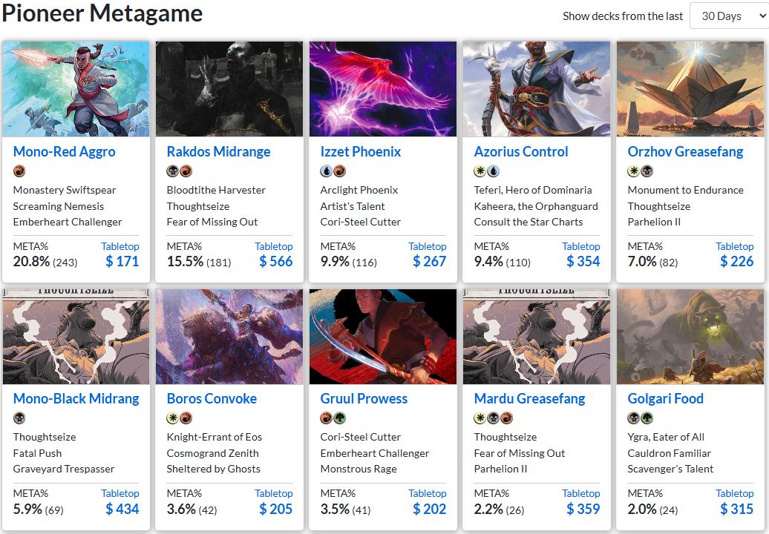
Task: Open the Rakdos Midrange deck link
Action: (x=218, y=151)
